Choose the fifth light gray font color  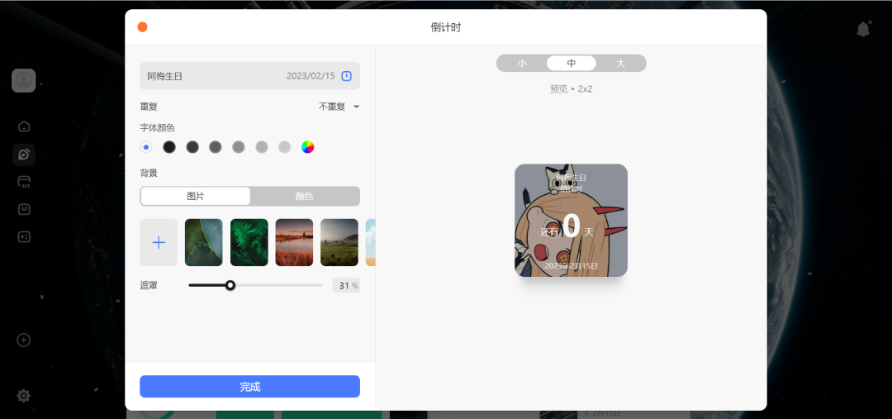(261, 147)
